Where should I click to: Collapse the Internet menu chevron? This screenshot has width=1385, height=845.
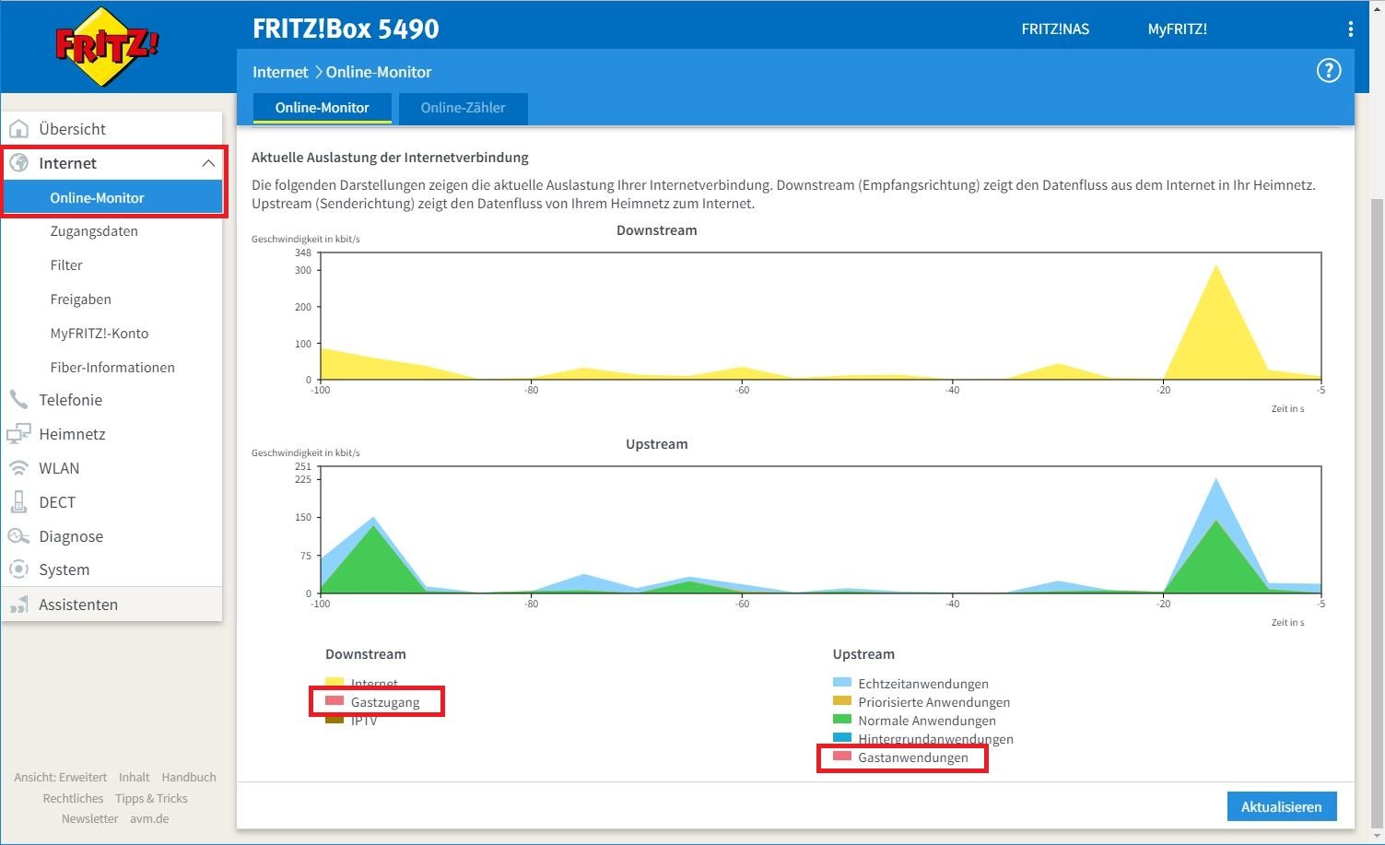[208, 163]
